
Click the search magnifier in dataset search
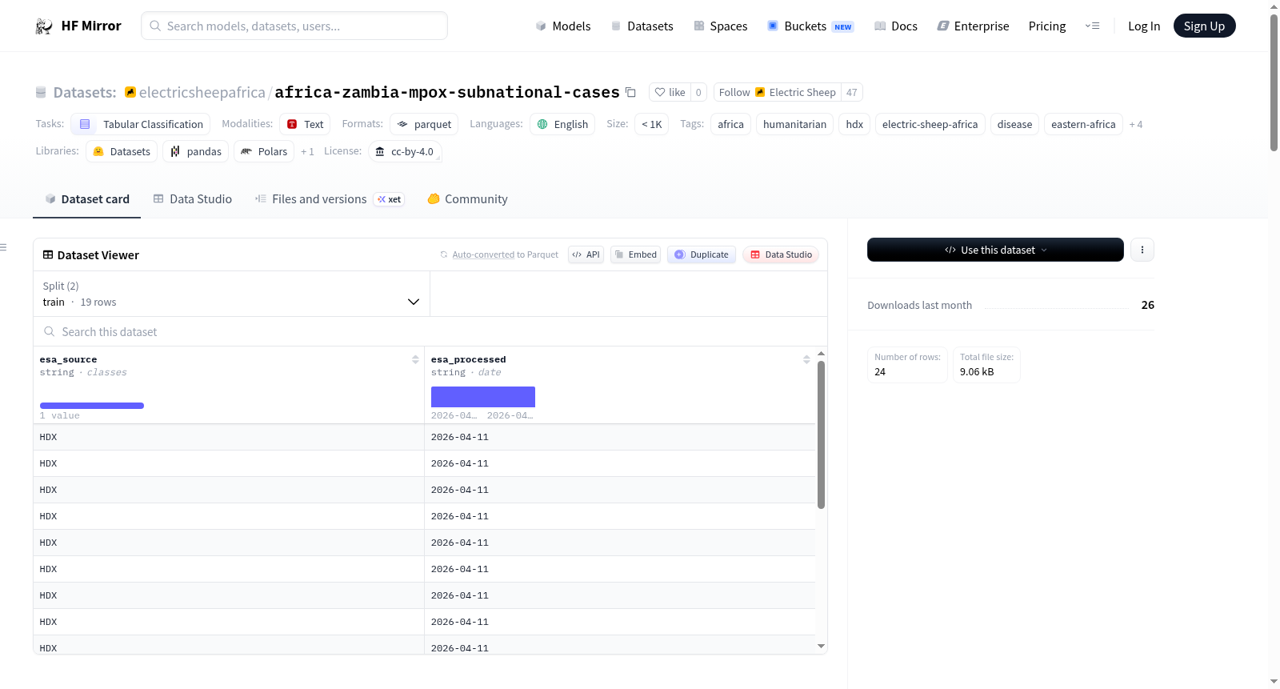(x=50, y=331)
